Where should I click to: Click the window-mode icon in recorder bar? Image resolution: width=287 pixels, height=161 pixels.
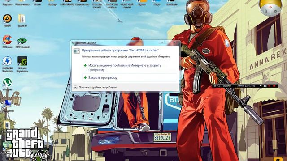coord(215,85)
